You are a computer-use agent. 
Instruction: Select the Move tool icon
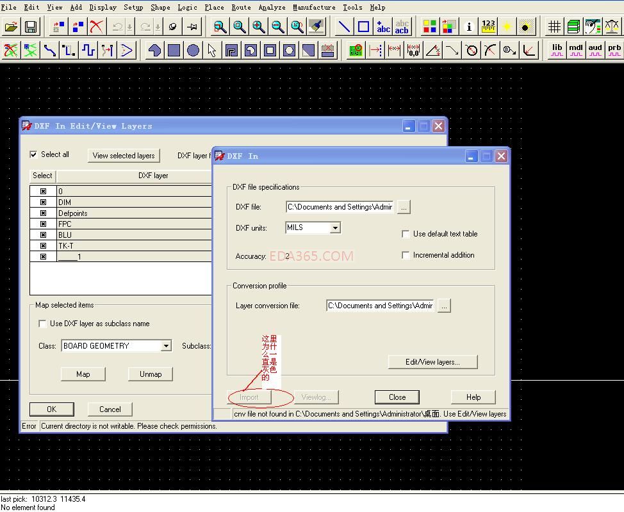(58, 27)
